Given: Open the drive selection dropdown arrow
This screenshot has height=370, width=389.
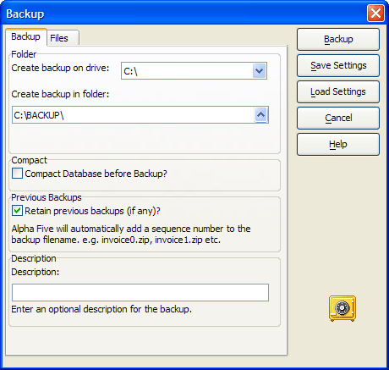Looking at the screenshot, I should click(260, 71).
